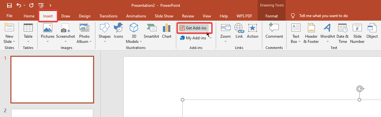Add an Action to the object

tap(252, 31)
